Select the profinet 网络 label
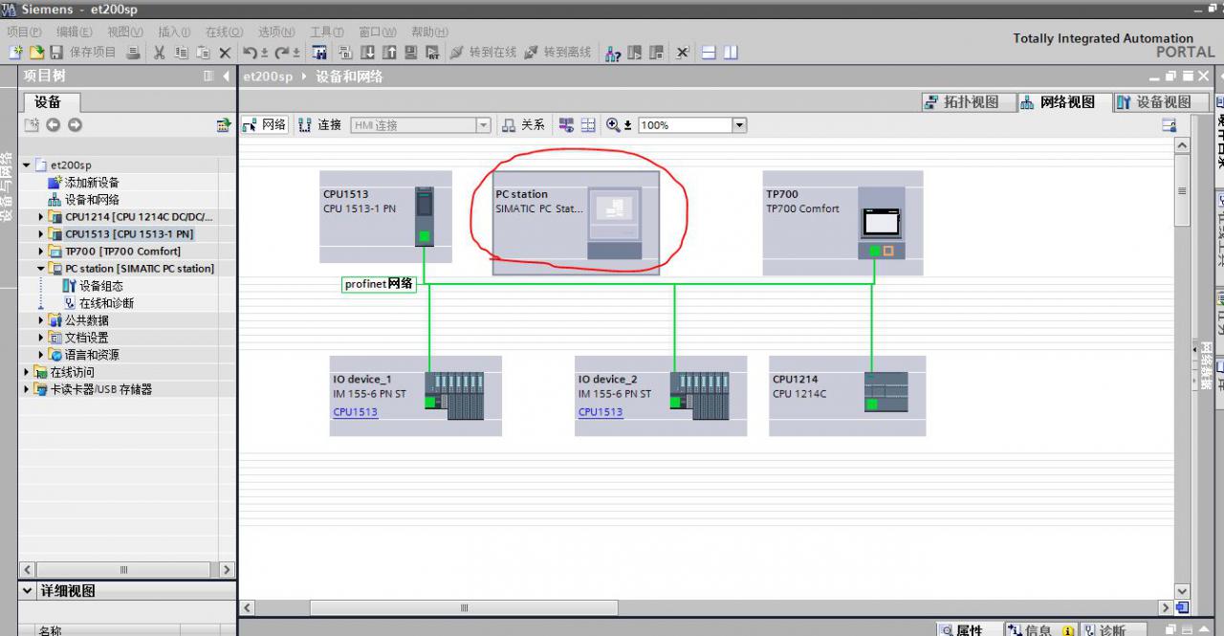The width and height of the screenshot is (1224, 636). pyautogui.click(x=379, y=284)
